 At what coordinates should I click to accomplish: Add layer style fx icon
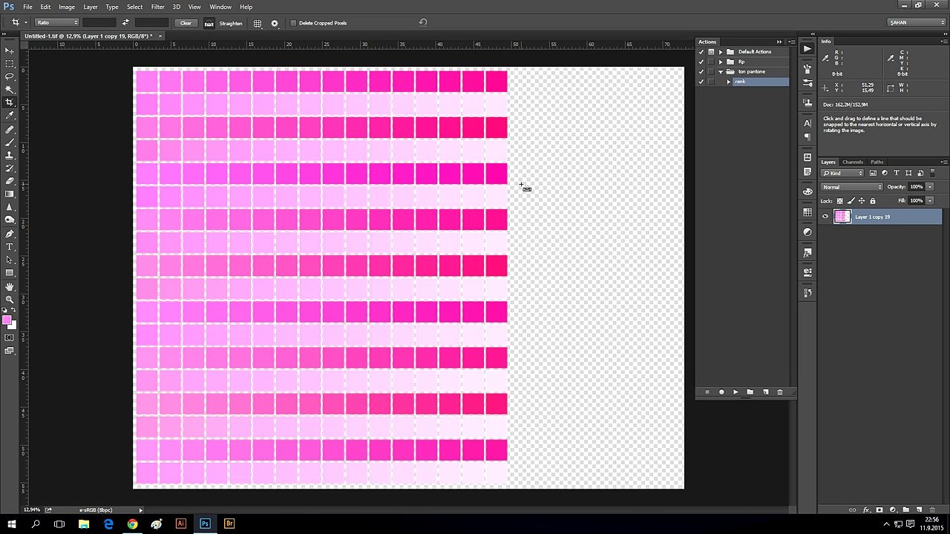(x=866, y=510)
